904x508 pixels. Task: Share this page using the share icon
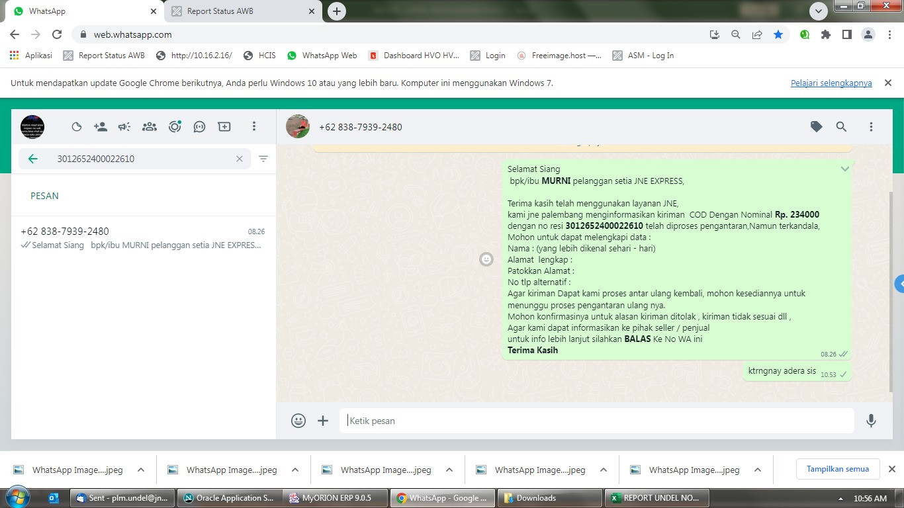(757, 34)
